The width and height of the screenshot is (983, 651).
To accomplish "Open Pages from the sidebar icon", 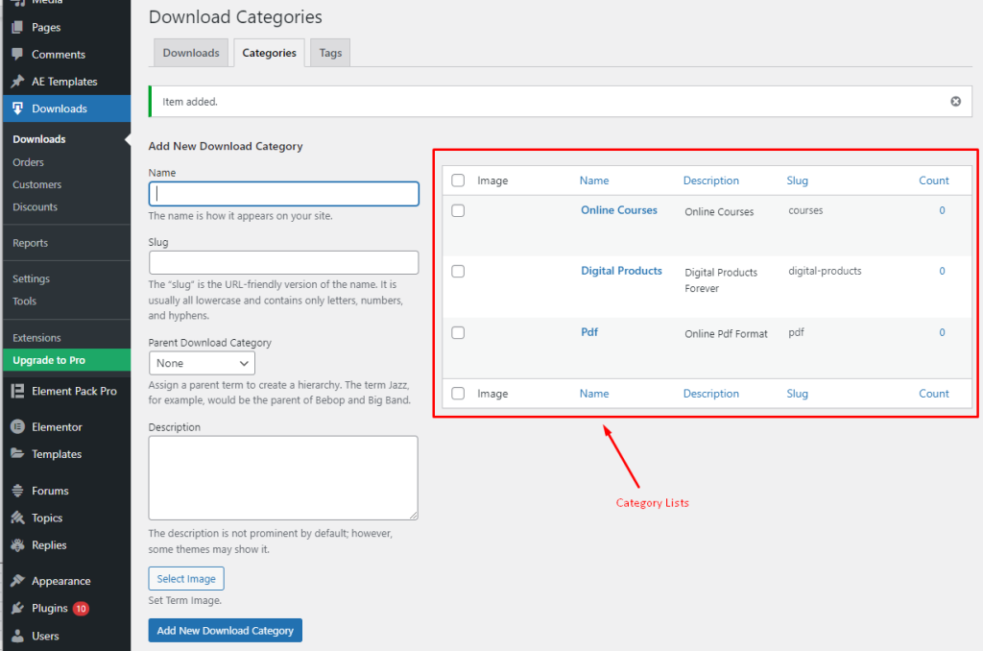I will [x=17, y=27].
